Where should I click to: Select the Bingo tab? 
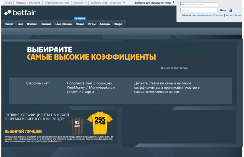118,24
